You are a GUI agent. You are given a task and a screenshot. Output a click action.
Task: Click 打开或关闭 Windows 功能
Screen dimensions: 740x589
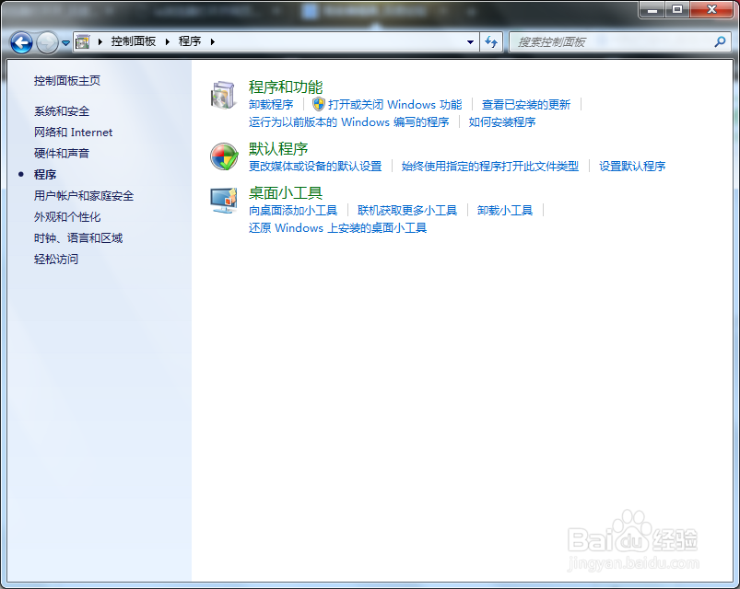[x=395, y=104]
